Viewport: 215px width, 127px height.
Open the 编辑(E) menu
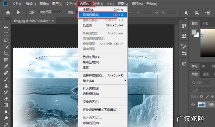click(x=31, y=4)
